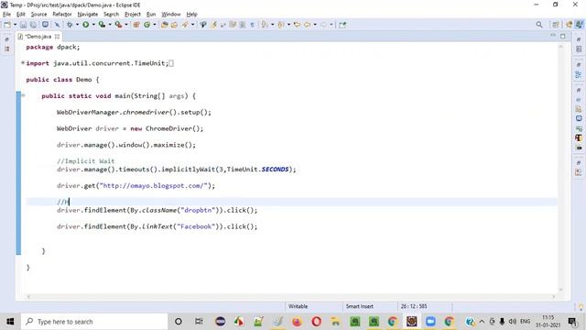Open the Back history dropdown arrow
Image resolution: width=586 pixels, height=330 pixels.
point(315,25)
